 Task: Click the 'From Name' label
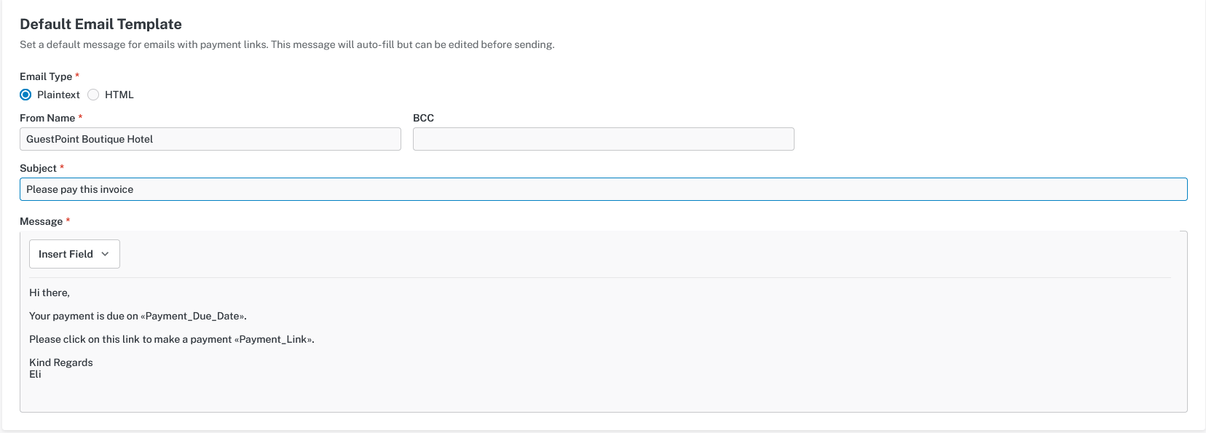(47, 118)
